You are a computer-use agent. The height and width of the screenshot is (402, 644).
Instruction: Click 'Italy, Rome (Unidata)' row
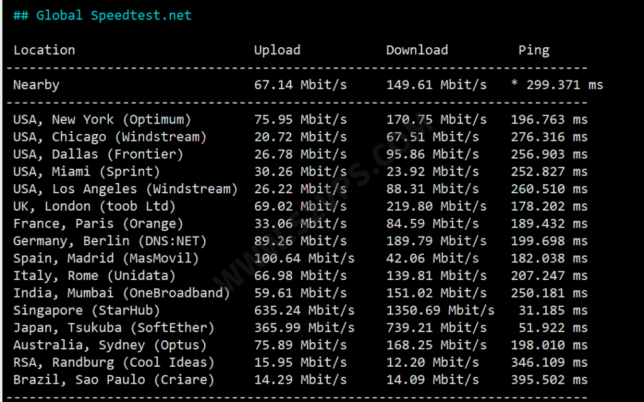pos(94,276)
